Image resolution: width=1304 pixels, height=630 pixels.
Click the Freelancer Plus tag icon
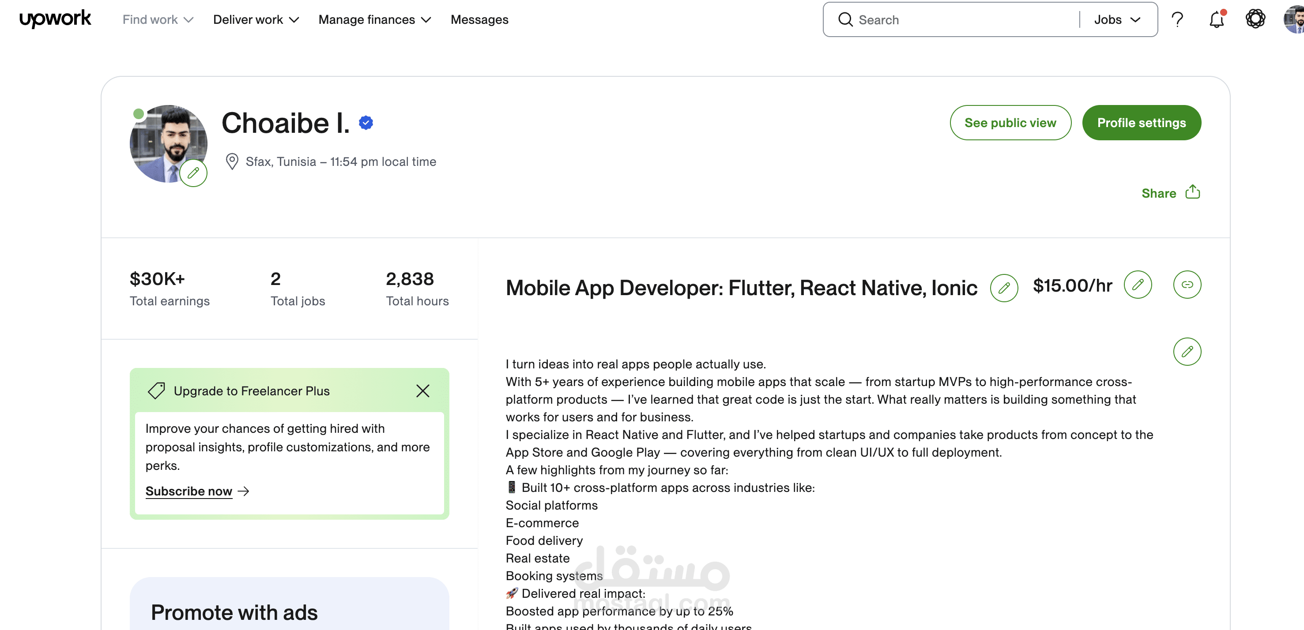(156, 390)
